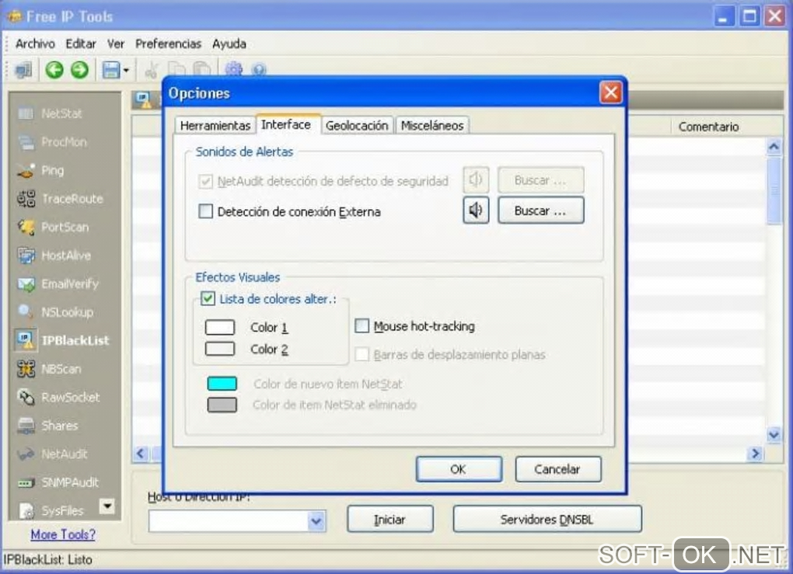The height and width of the screenshot is (574, 793).
Task: Select the Shares tool
Action: (x=48, y=426)
